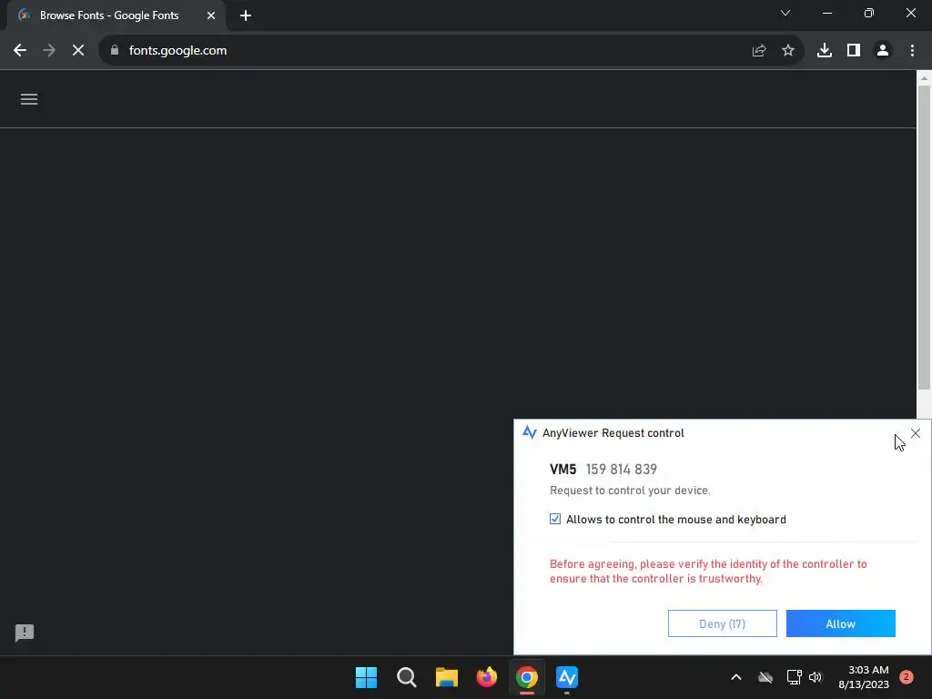Open the Google Fonts hamburger menu

click(x=29, y=99)
